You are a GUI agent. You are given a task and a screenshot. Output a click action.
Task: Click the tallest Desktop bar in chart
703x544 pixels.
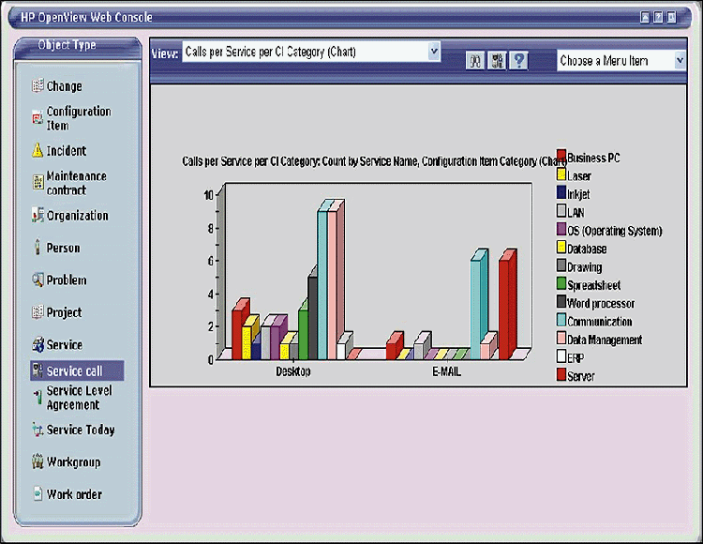tap(322, 281)
